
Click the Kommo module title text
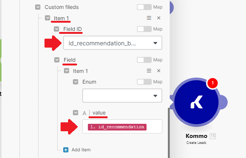tap(196, 136)
